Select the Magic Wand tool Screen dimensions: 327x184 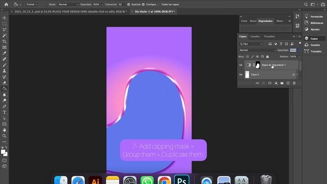click(x=5, y=36)
